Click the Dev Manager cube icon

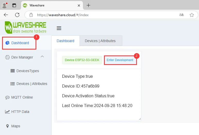point(7,57)
